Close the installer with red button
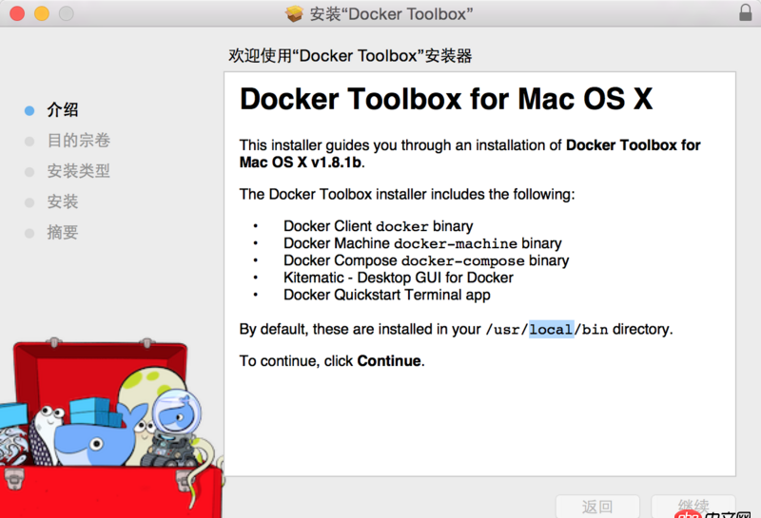Screen dimensions: 761x518 click(x=17, y=13)
